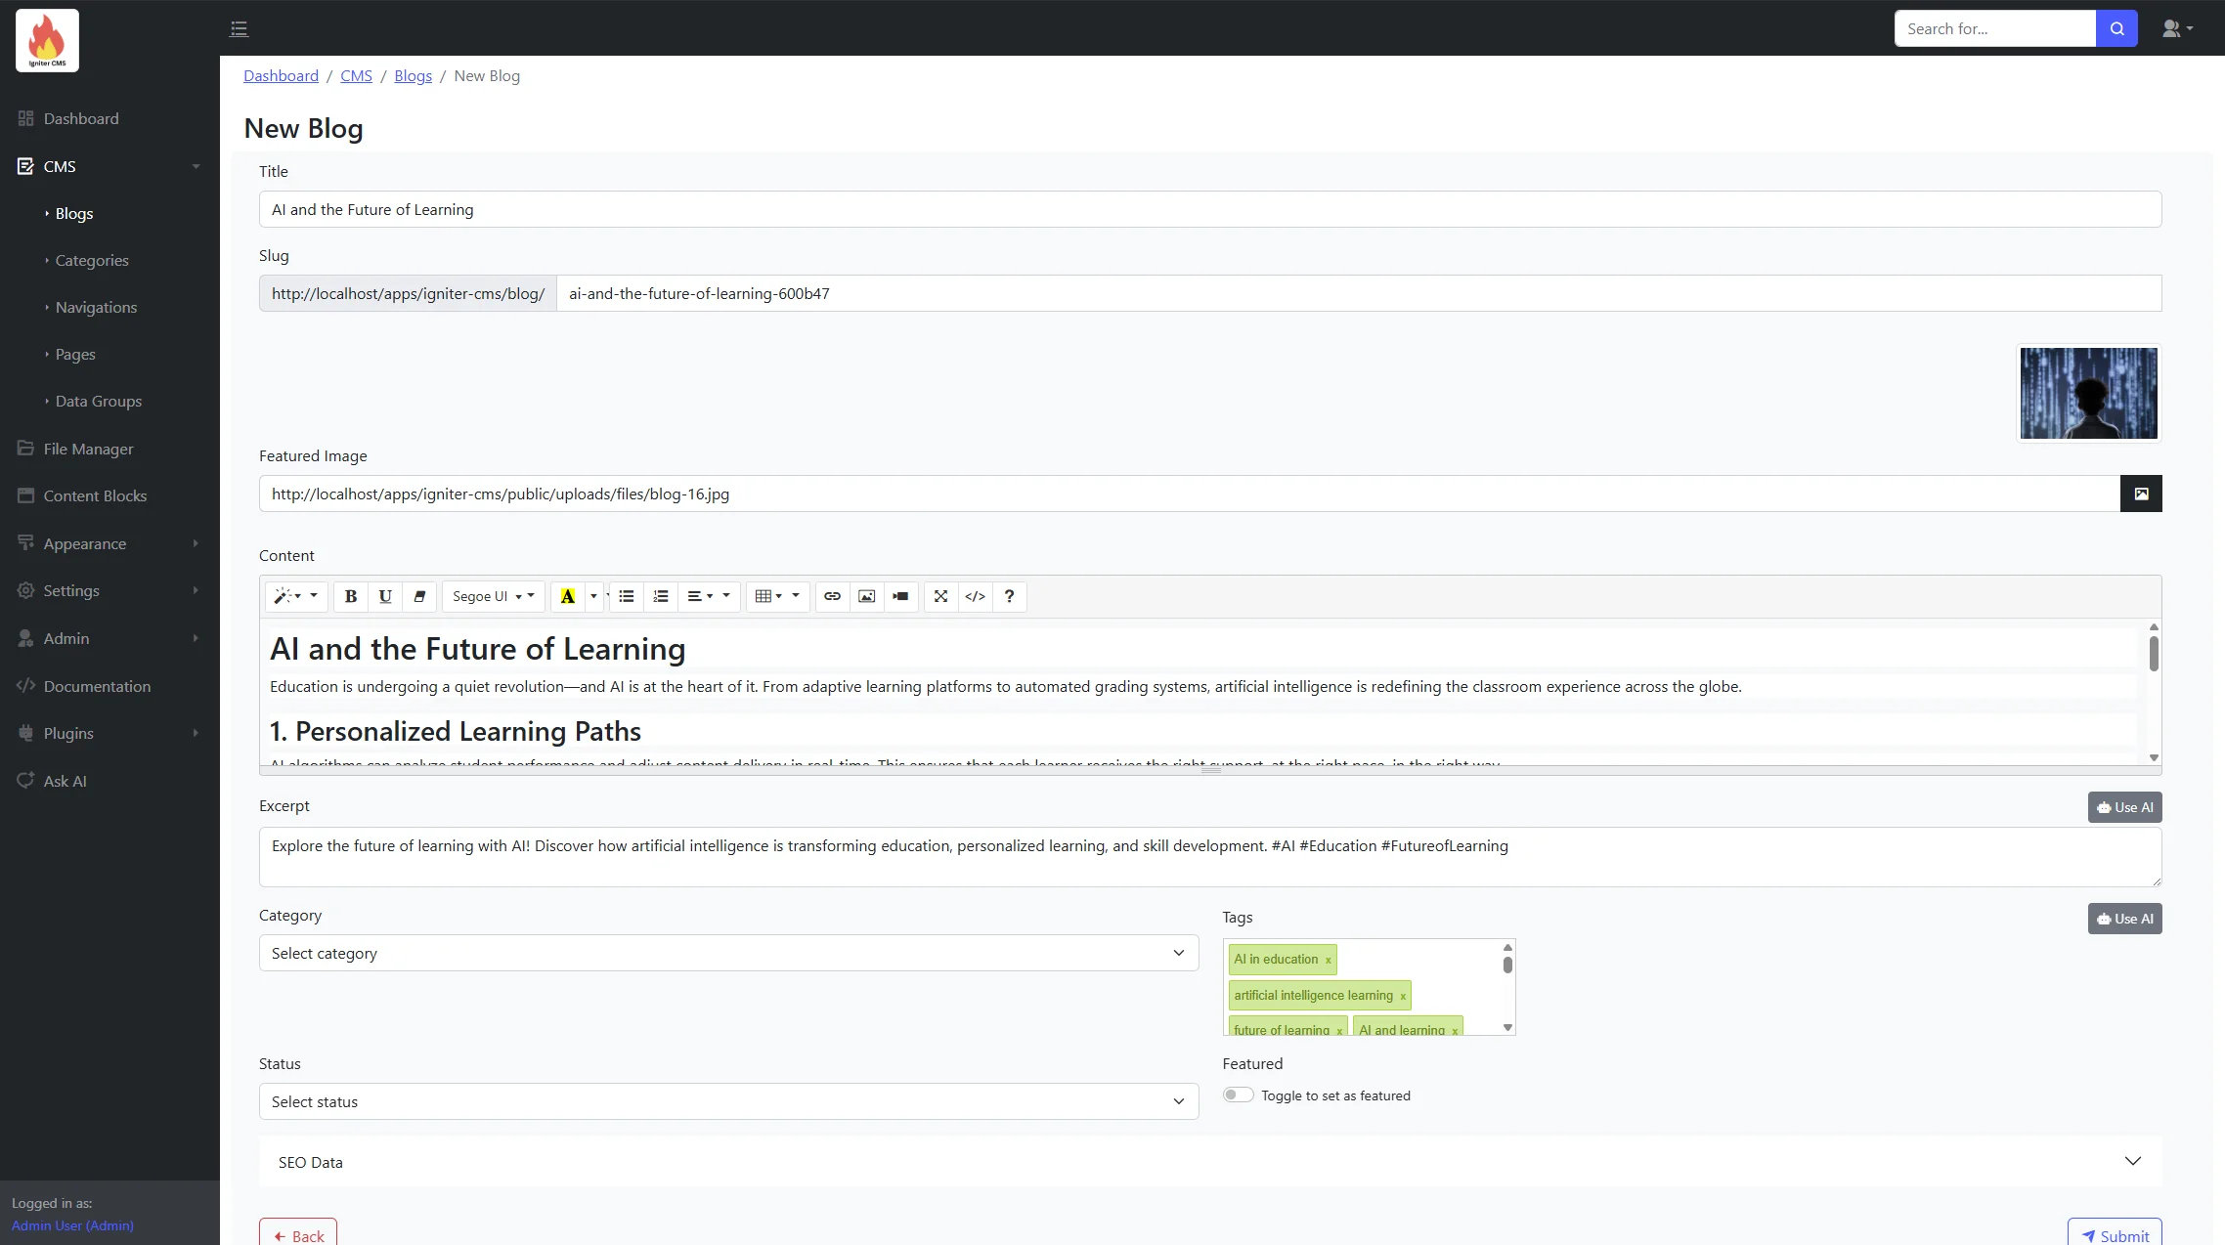
Task: Open the code view of the content
Action: click(975, 596)
